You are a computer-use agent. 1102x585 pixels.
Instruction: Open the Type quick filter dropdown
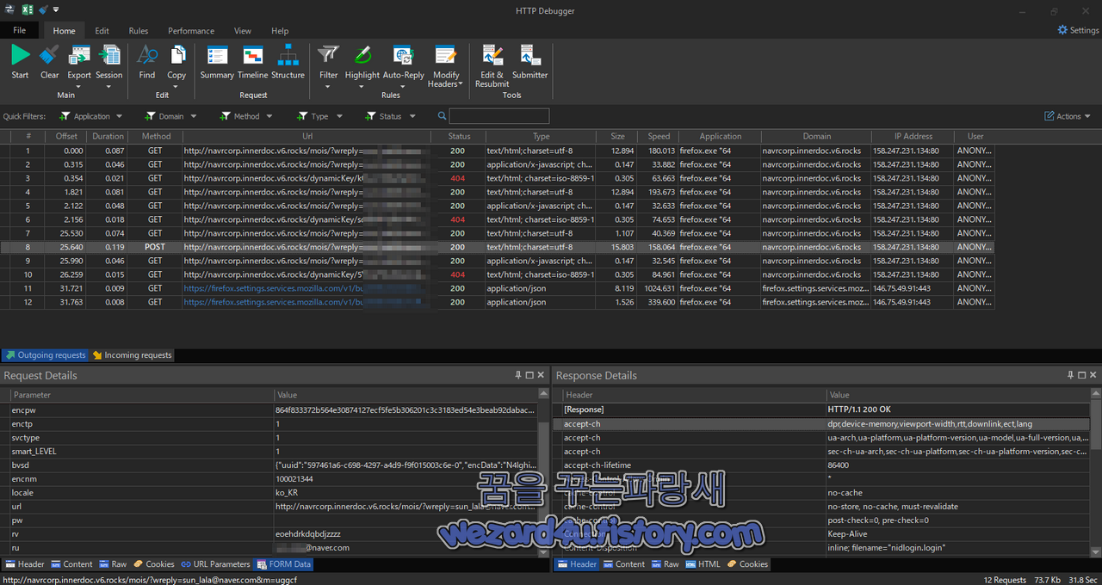click(x=320, y=116)
